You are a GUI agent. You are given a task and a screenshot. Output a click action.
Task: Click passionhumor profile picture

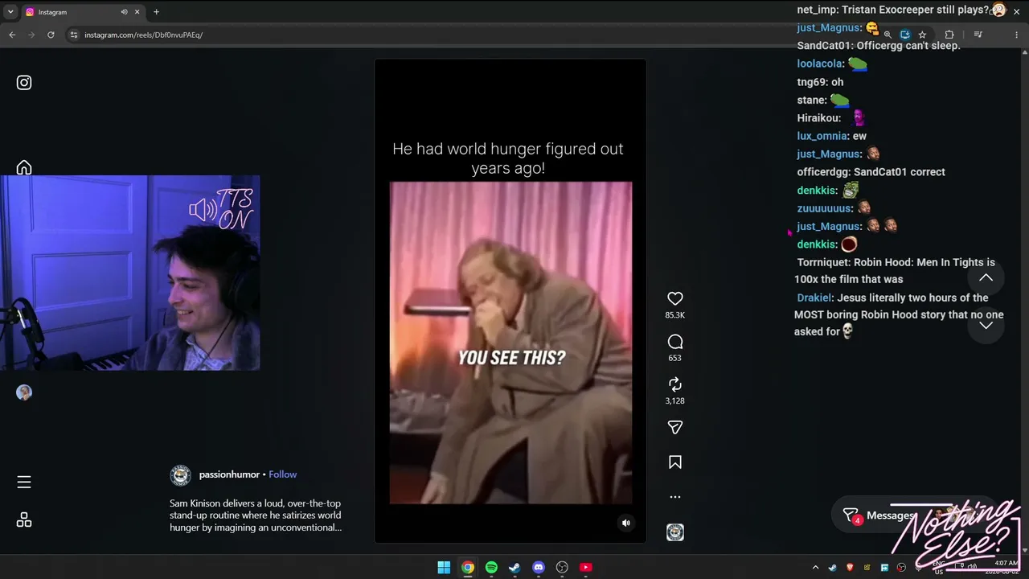point(181,475)
